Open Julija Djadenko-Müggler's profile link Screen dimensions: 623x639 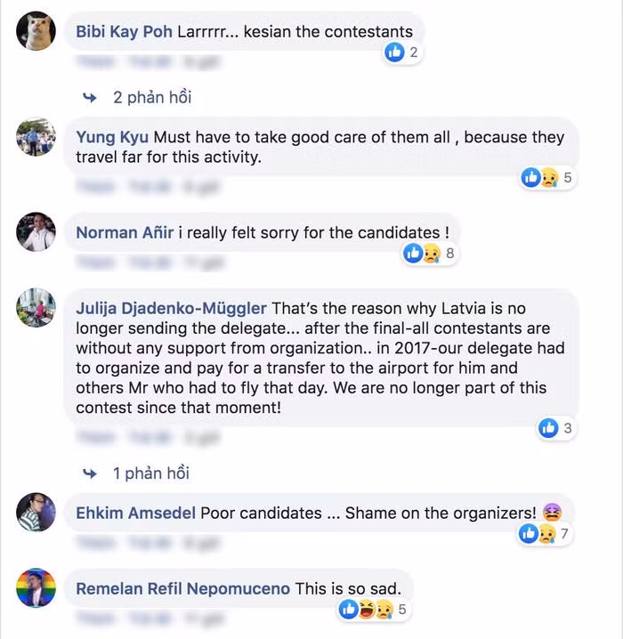(171, 309)
